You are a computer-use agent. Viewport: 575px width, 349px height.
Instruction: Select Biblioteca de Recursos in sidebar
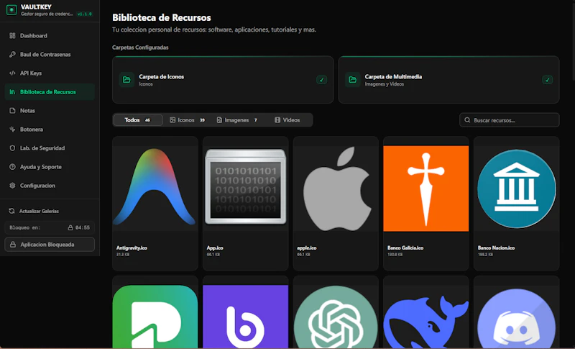coord(50,91)
